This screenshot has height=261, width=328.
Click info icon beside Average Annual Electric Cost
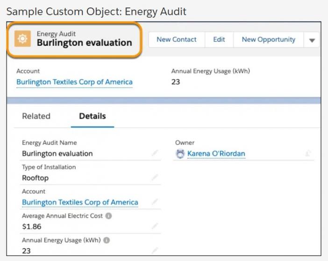click(108, 216)
